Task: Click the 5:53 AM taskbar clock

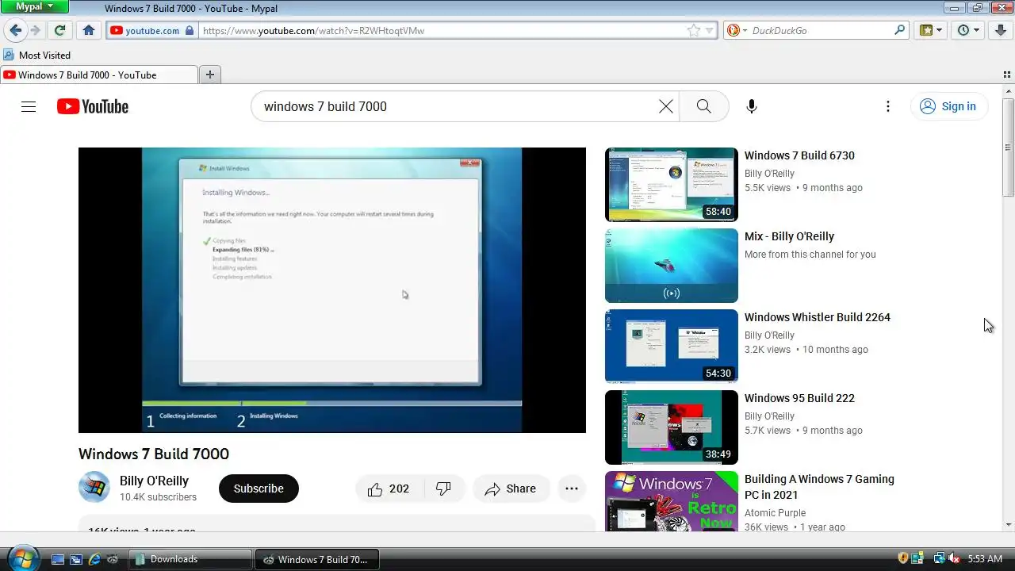Action: pyautogui.click(x=985, y=559)
